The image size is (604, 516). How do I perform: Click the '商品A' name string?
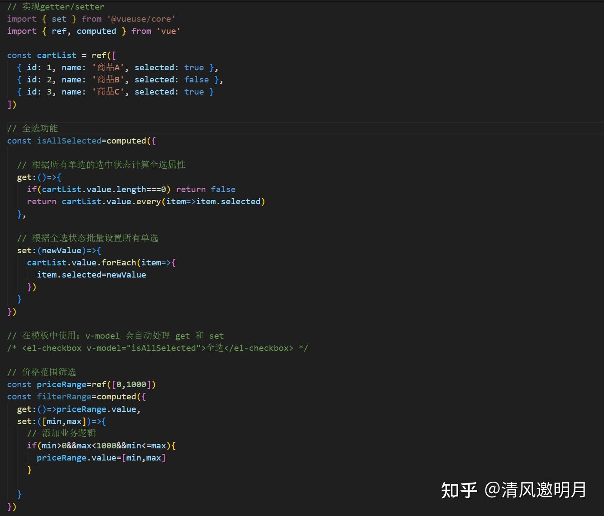tap(108, 67)
